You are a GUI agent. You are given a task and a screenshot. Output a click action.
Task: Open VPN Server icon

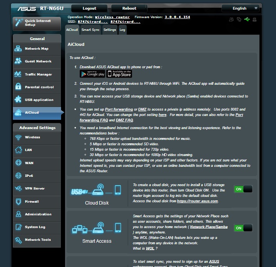tap(18, 188)
